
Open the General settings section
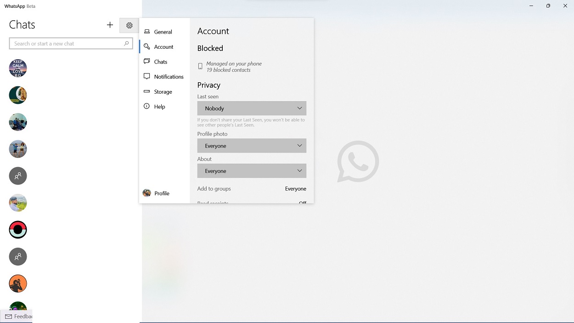click(x=164, y=32)
